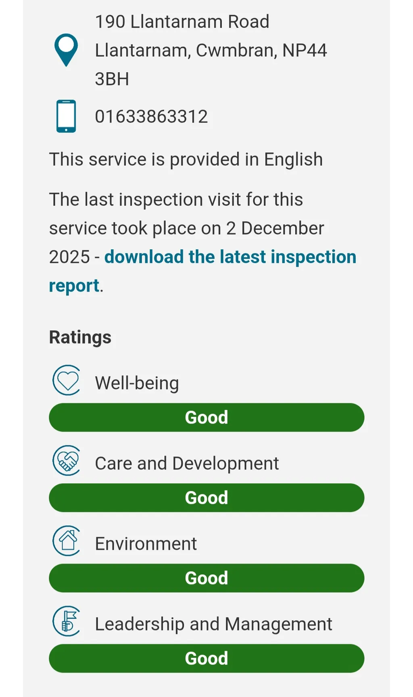Viewport: 413px width, 697px height.
Task: Tap the mobile phone icon
Action: 66,116
